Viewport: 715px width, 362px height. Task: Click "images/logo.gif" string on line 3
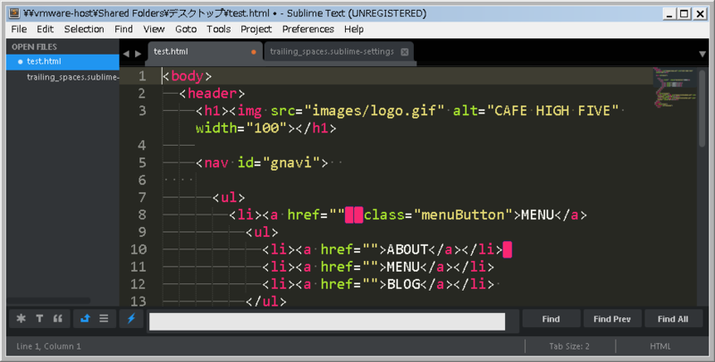[374, 111]
